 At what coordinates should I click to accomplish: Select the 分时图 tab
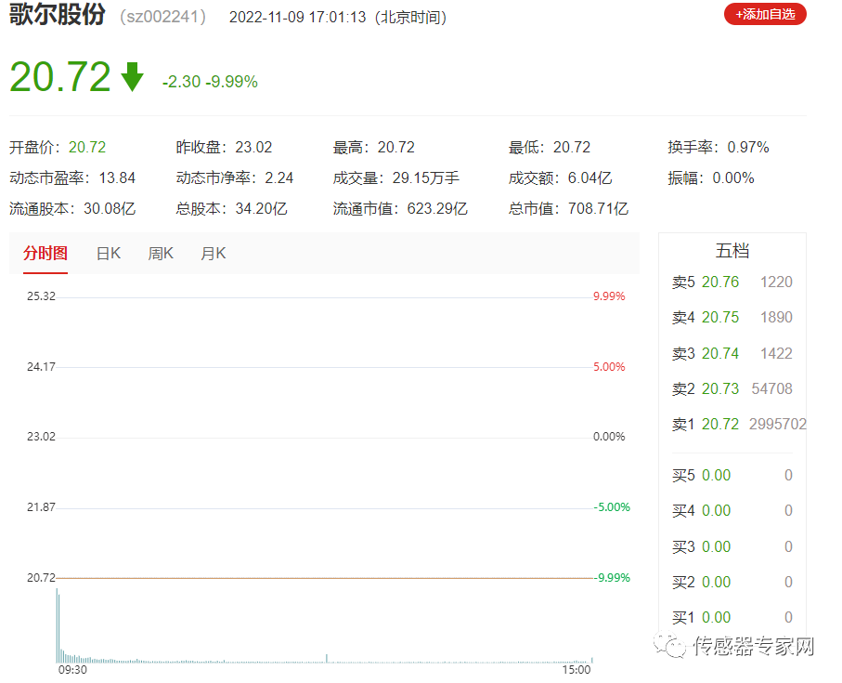coord(45,253)
